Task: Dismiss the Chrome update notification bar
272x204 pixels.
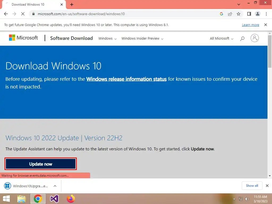Action: 266,25
